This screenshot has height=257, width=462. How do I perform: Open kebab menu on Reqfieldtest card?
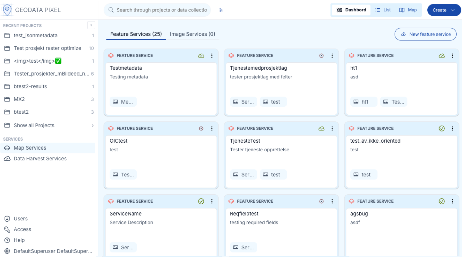pyautogui.click(x=332, y=201)
